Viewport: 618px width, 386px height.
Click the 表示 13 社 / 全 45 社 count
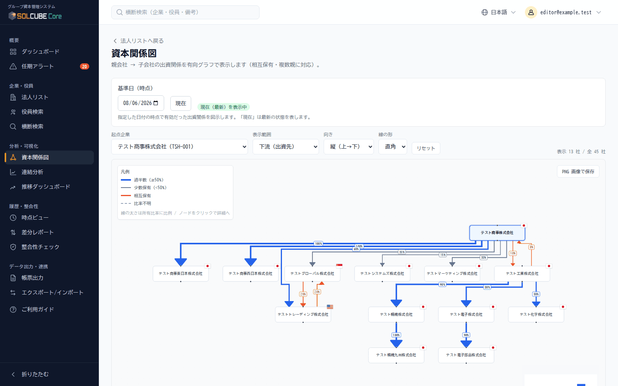pyautogui.click(x=581, y=152)
